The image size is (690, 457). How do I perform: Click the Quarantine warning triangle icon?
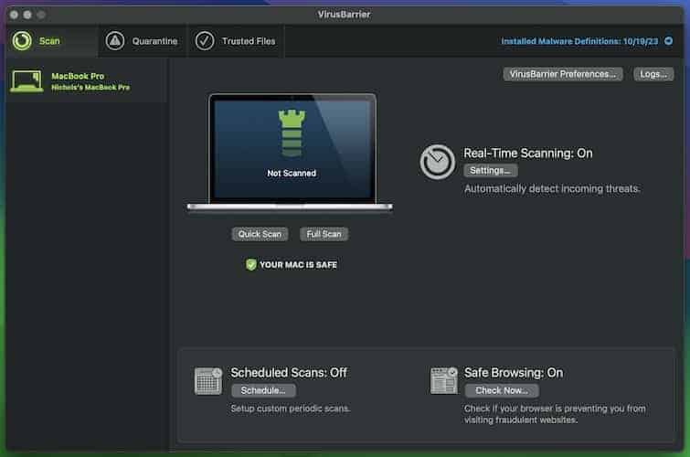115,41
